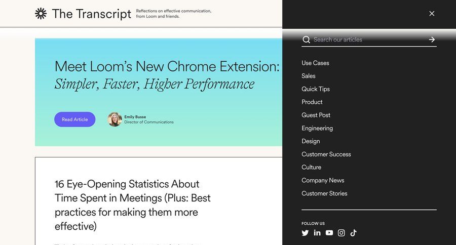Choose Customer Success category
Screen dimensions: 456x245
coord(326,154)
